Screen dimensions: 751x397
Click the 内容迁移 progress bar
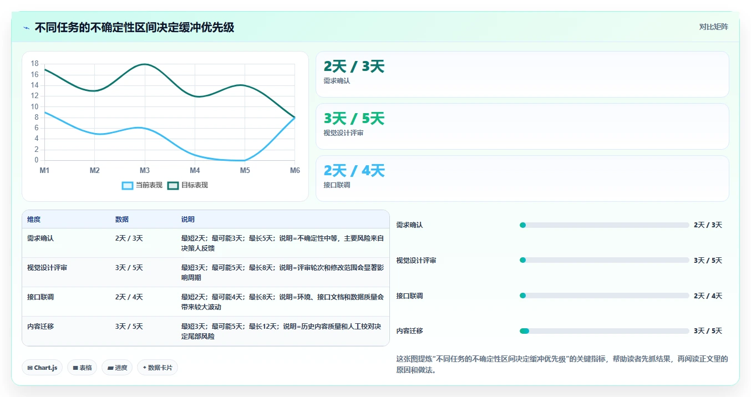point(604,331)
